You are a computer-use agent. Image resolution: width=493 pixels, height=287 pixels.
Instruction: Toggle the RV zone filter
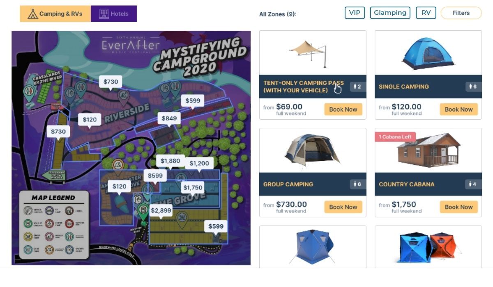[426, 13]
